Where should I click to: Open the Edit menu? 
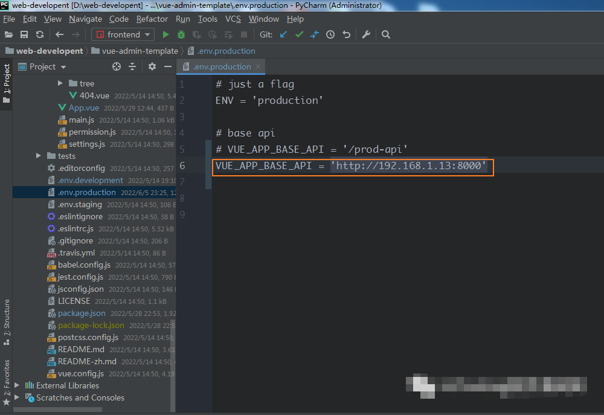pos(30,19)
